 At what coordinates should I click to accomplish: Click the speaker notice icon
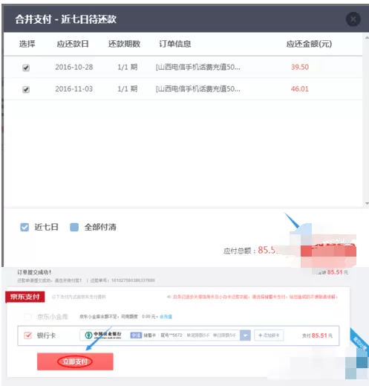[x=169, y=297]
